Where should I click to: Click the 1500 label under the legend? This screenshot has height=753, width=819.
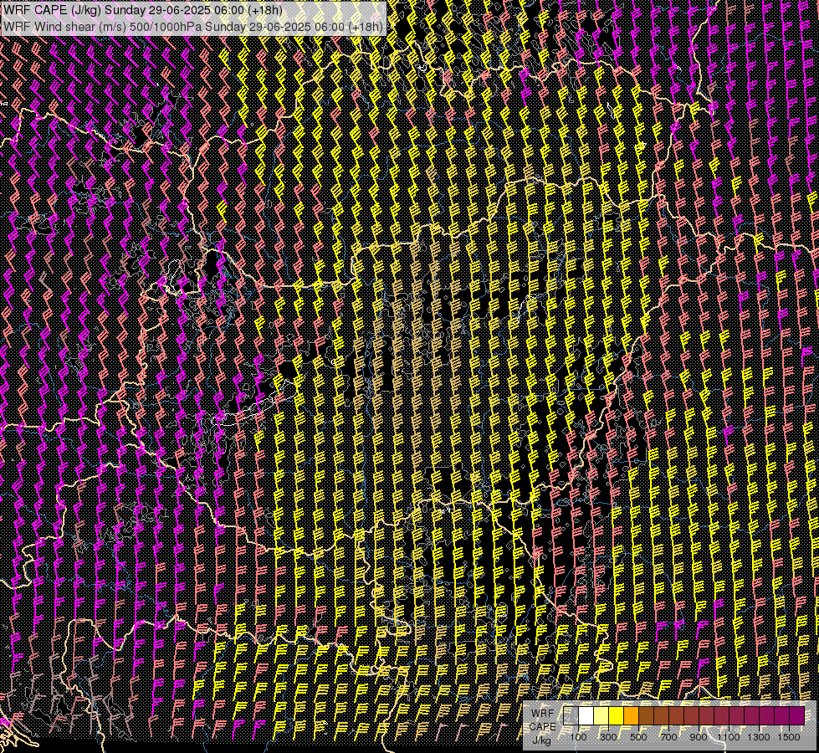click(x=789, y=737)
